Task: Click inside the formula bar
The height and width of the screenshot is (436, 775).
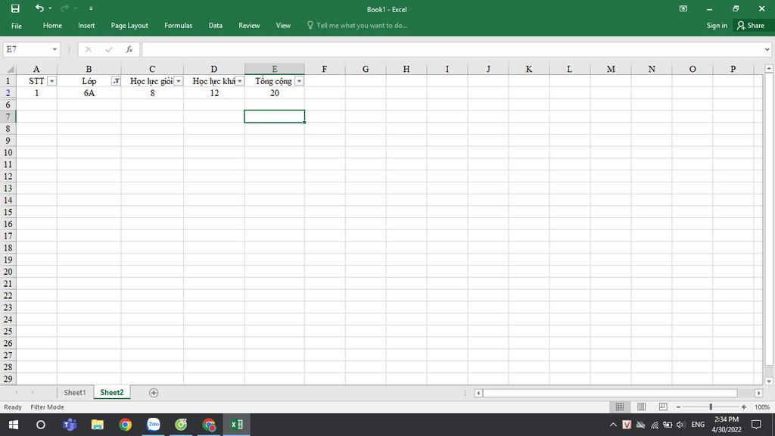Action: (x=452, y=49)
